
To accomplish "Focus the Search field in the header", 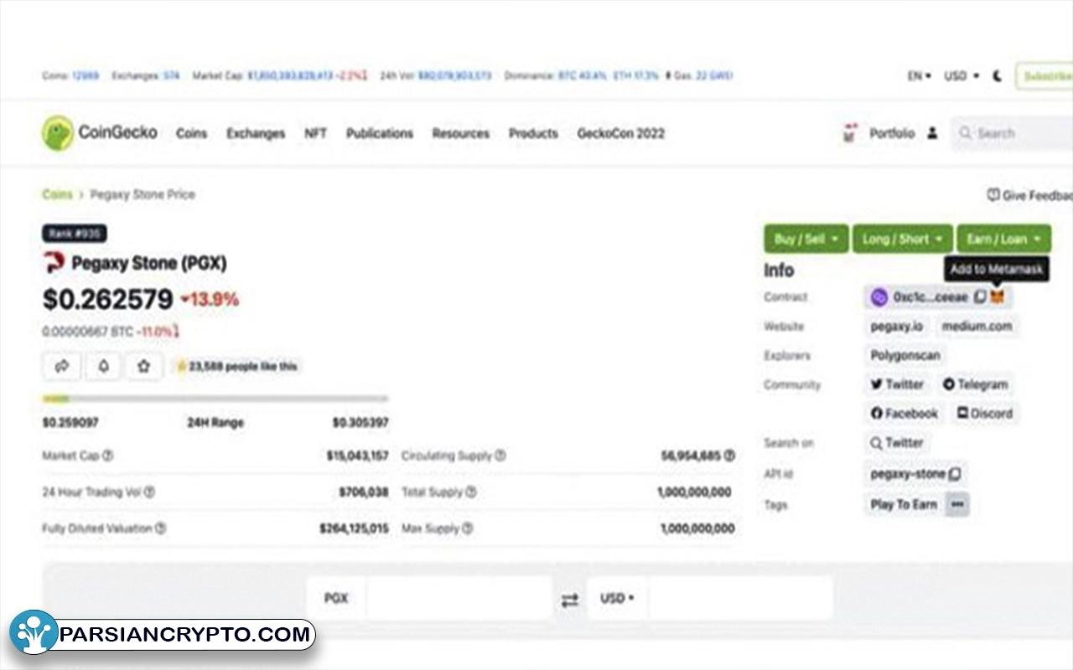I will 1012,133.
